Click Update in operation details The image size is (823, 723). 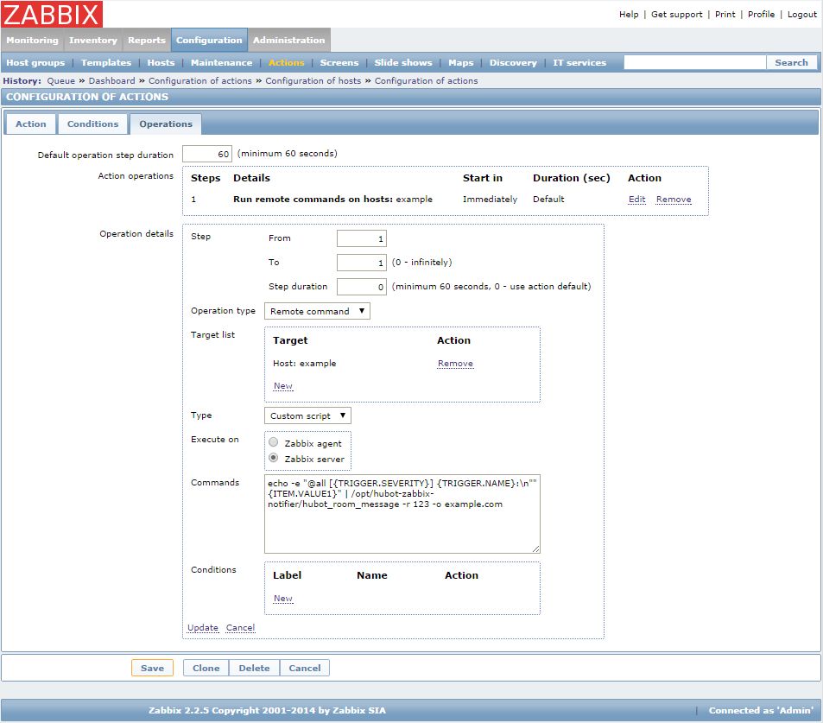[x=203, y=628]
